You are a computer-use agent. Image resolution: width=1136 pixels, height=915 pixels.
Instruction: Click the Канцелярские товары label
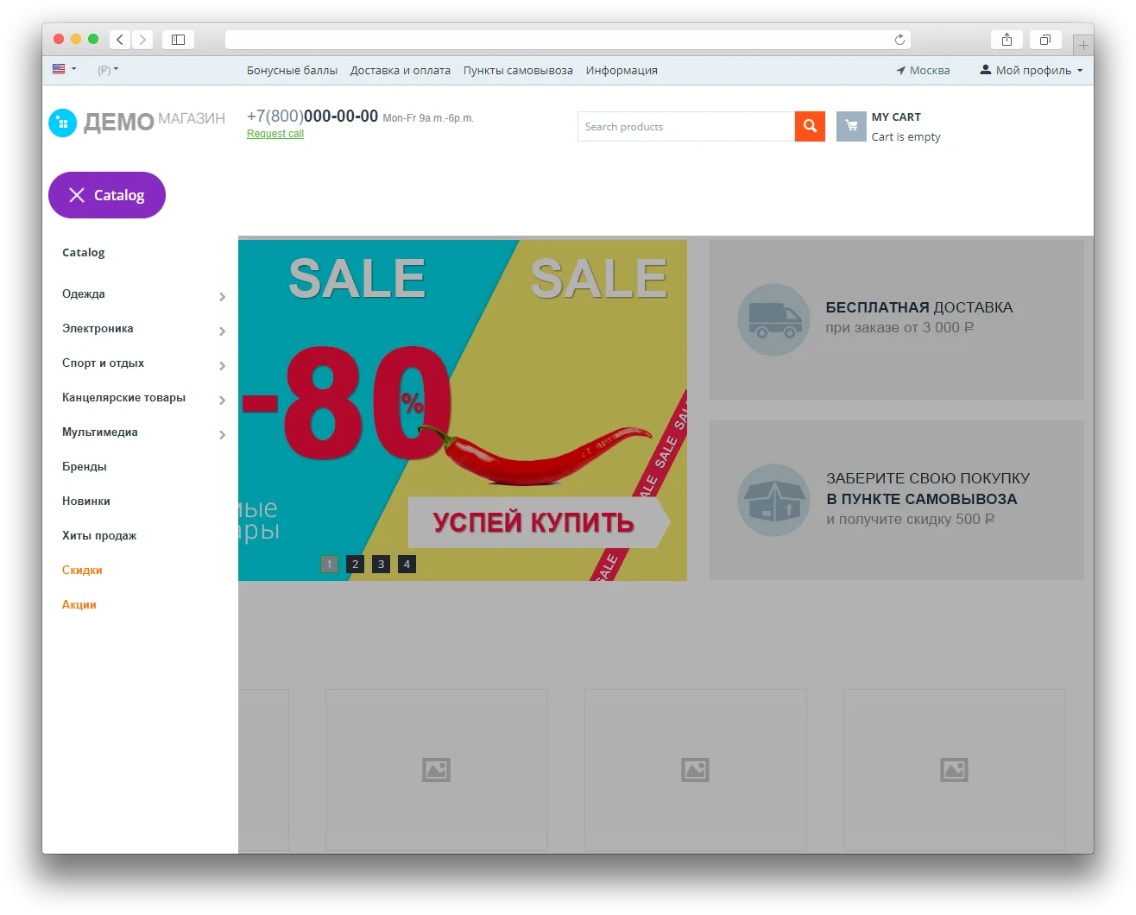pyautogui.click(x=123, y=398)
